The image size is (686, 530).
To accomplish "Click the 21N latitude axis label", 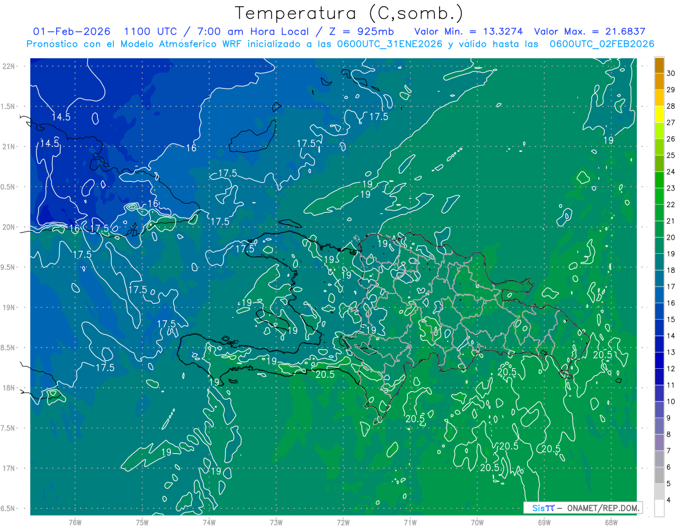I will (x=9, y=146).
